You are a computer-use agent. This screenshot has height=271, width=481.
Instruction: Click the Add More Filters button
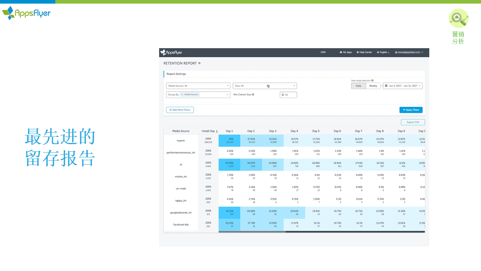[x=180, y=110]
